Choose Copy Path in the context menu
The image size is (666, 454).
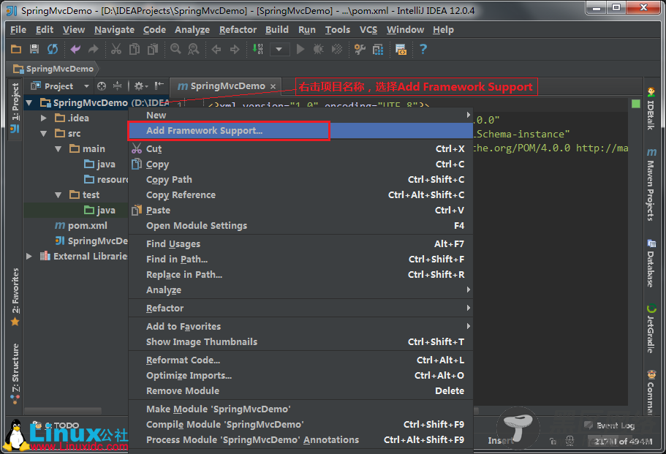pos(300,180)
